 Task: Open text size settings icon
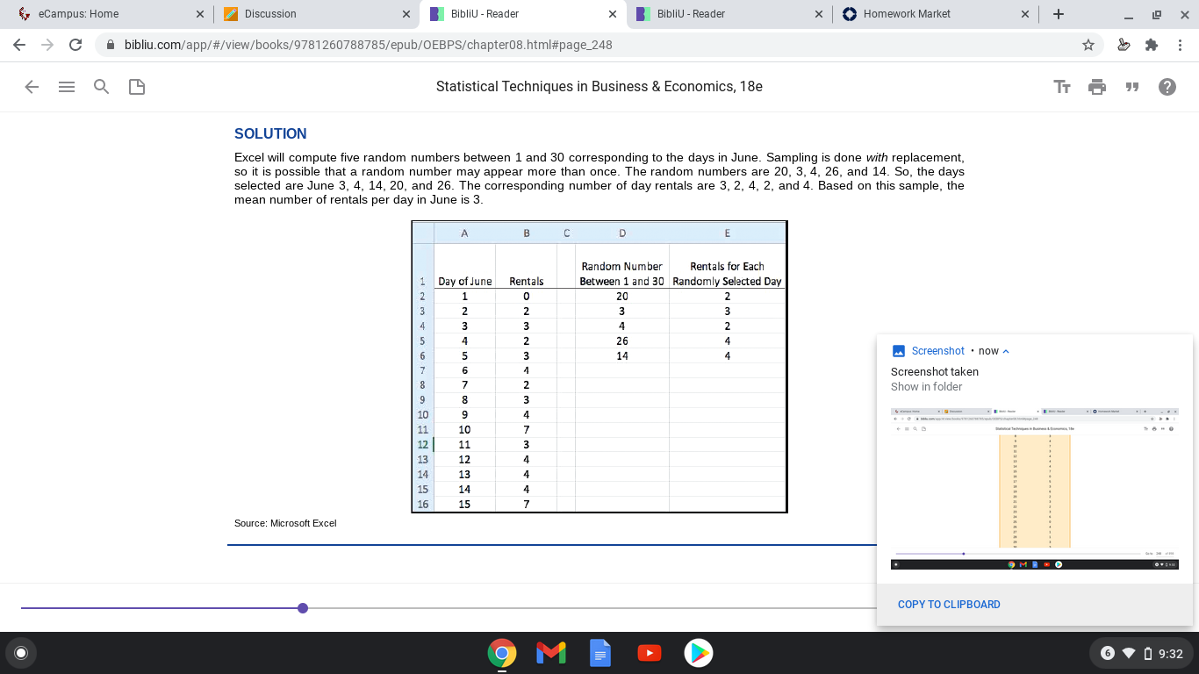pyautogui.click(x=1062, y=87)
